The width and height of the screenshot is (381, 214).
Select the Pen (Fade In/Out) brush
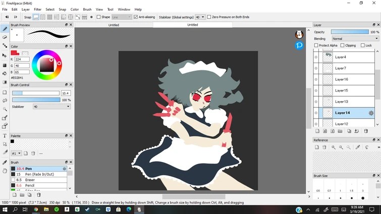(39, 175)
